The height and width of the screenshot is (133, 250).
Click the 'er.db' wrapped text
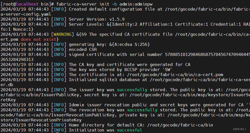(x=7, y=85)
